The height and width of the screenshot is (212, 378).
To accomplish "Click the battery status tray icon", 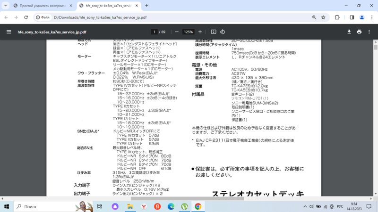I will [318, 206].
